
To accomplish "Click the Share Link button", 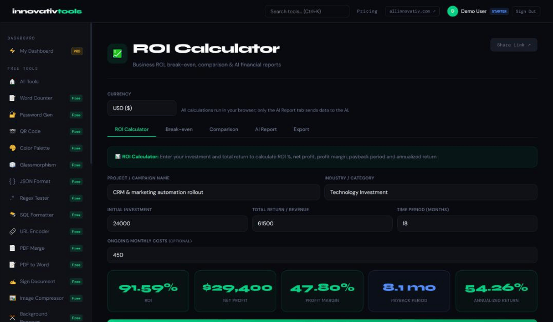I will point(514,45).
